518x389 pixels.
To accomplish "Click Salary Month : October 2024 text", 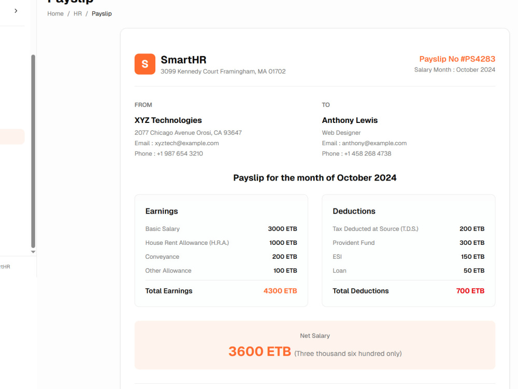I will (455, 70).
